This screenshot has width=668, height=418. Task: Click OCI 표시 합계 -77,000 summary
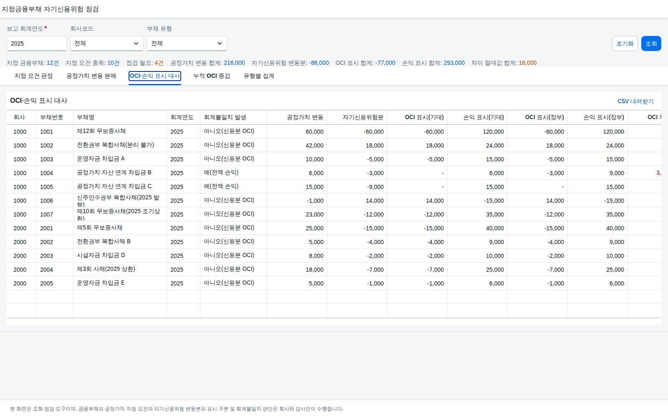[x=365, y=63]
